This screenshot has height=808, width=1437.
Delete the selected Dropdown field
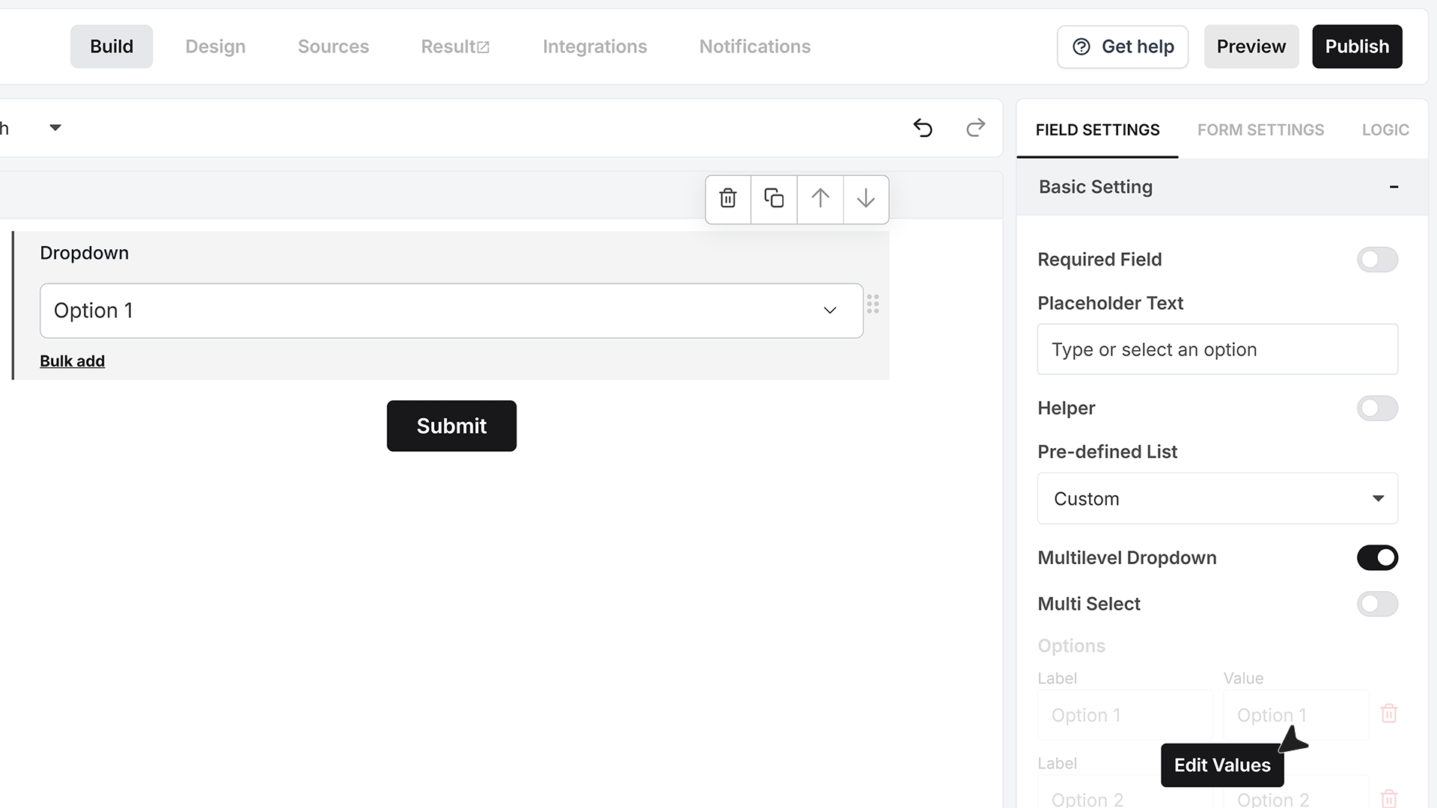[727, 199]
